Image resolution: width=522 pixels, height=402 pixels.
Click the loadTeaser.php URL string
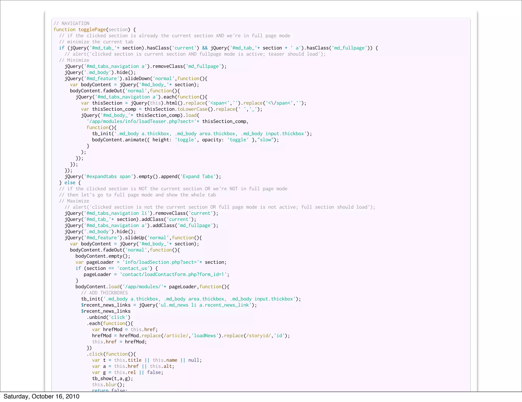pos(143,121)
